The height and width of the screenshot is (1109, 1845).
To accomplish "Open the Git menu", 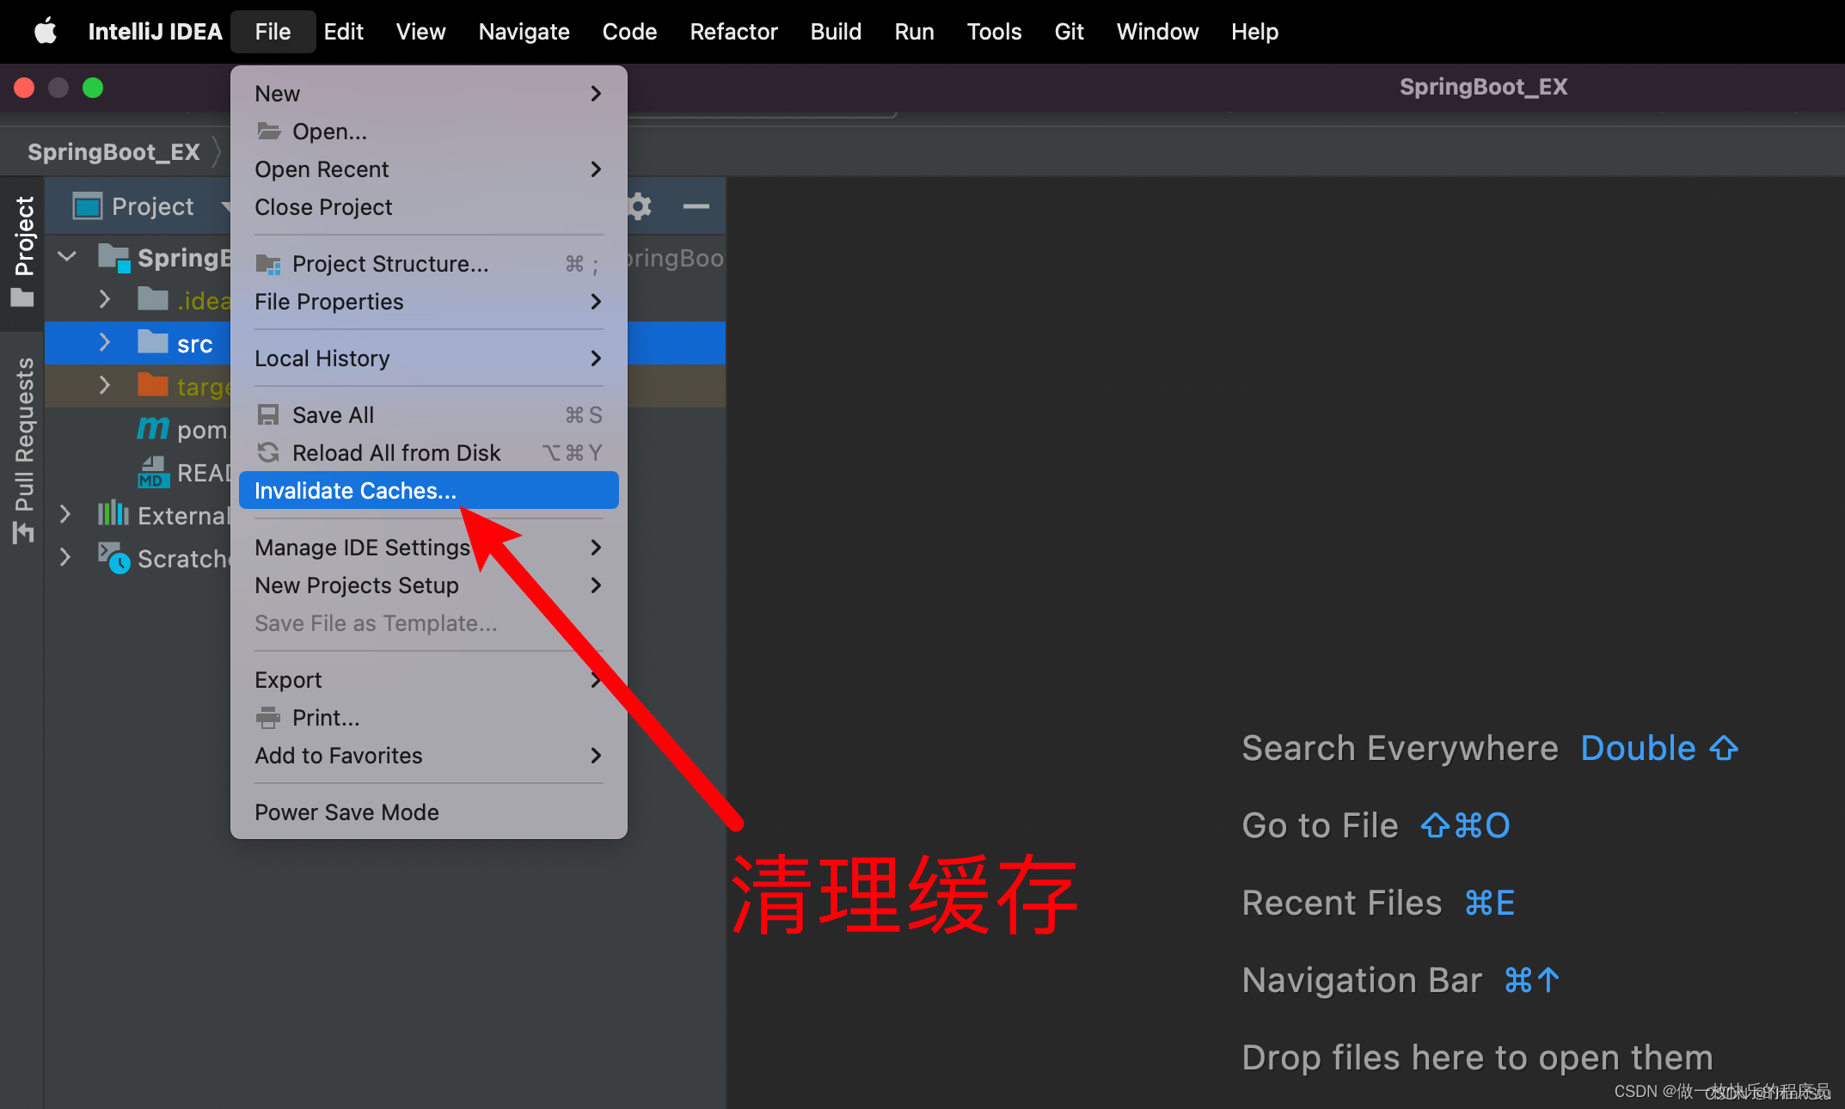I will click(1069, 32).
